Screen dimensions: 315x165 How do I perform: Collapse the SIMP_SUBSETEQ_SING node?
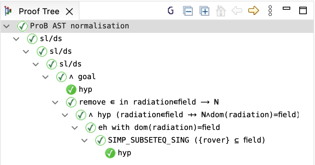[x=84, y=140]
